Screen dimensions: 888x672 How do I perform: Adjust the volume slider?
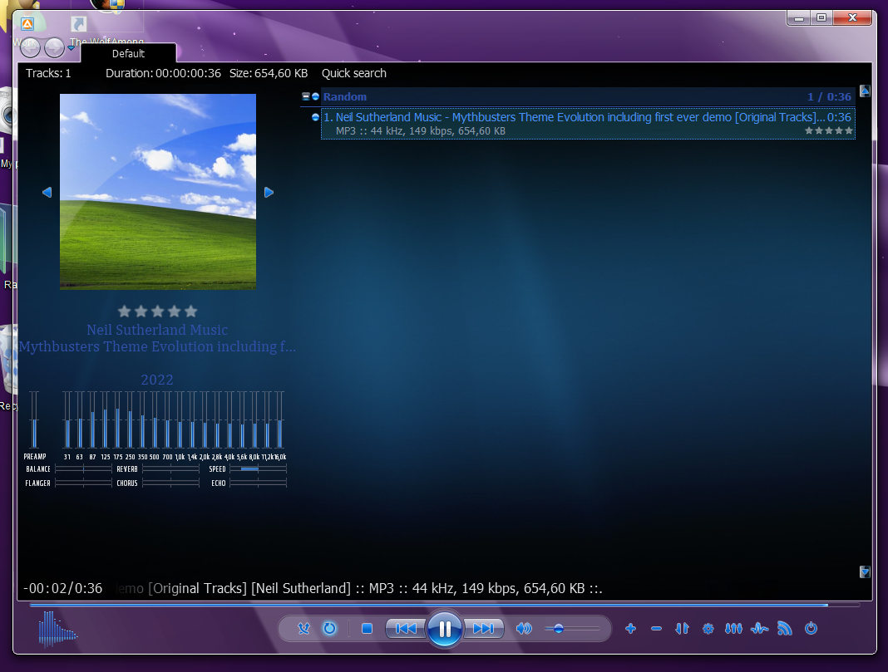pos(572,629)
